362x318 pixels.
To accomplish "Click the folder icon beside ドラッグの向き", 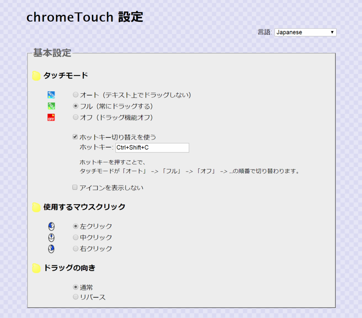I will tap(36, 268).
